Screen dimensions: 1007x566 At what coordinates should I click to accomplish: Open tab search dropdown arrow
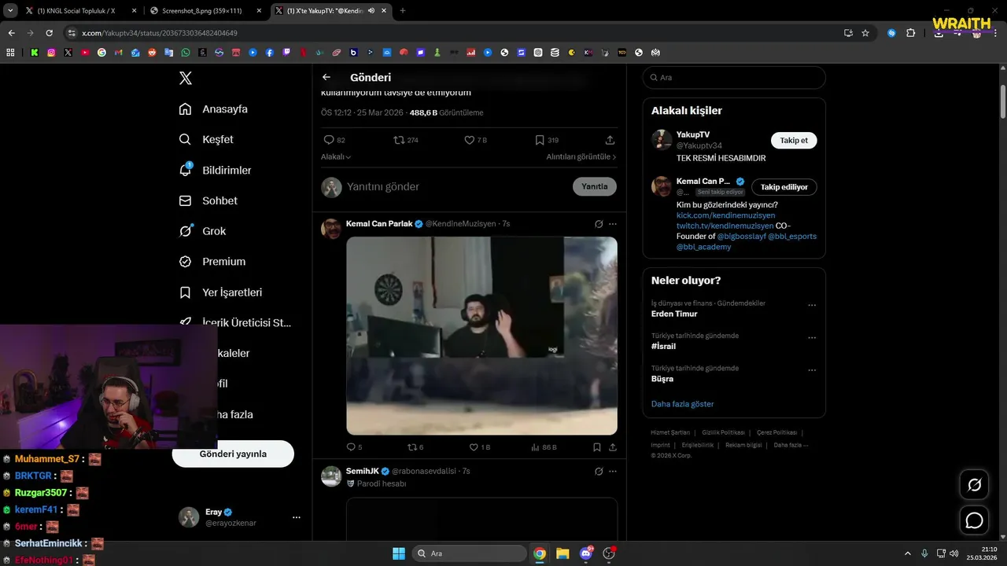tap(9, 11)
